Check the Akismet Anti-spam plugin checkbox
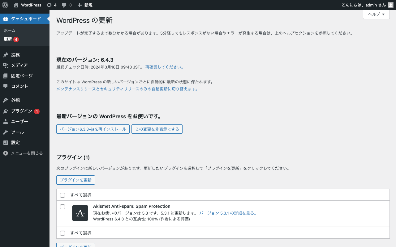Image resolution: width=396 pixels, height=247 pixels. pyautogui.click(x=62, y=207)
